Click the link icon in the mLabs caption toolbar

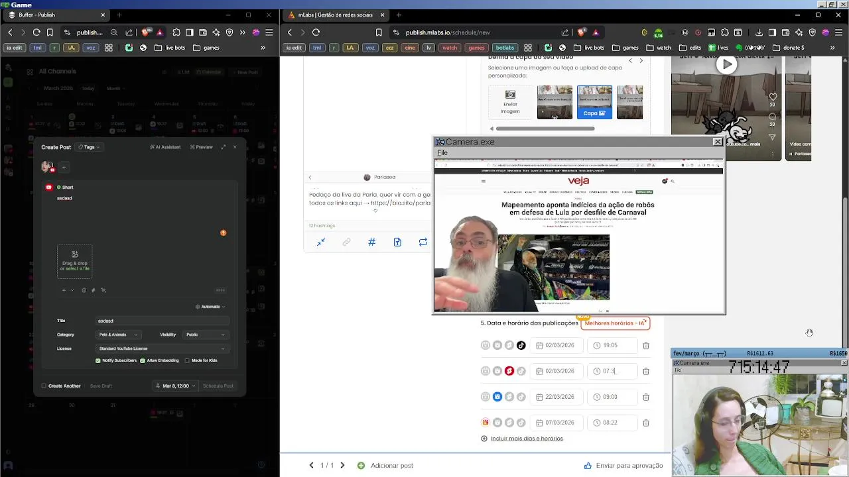346,242
